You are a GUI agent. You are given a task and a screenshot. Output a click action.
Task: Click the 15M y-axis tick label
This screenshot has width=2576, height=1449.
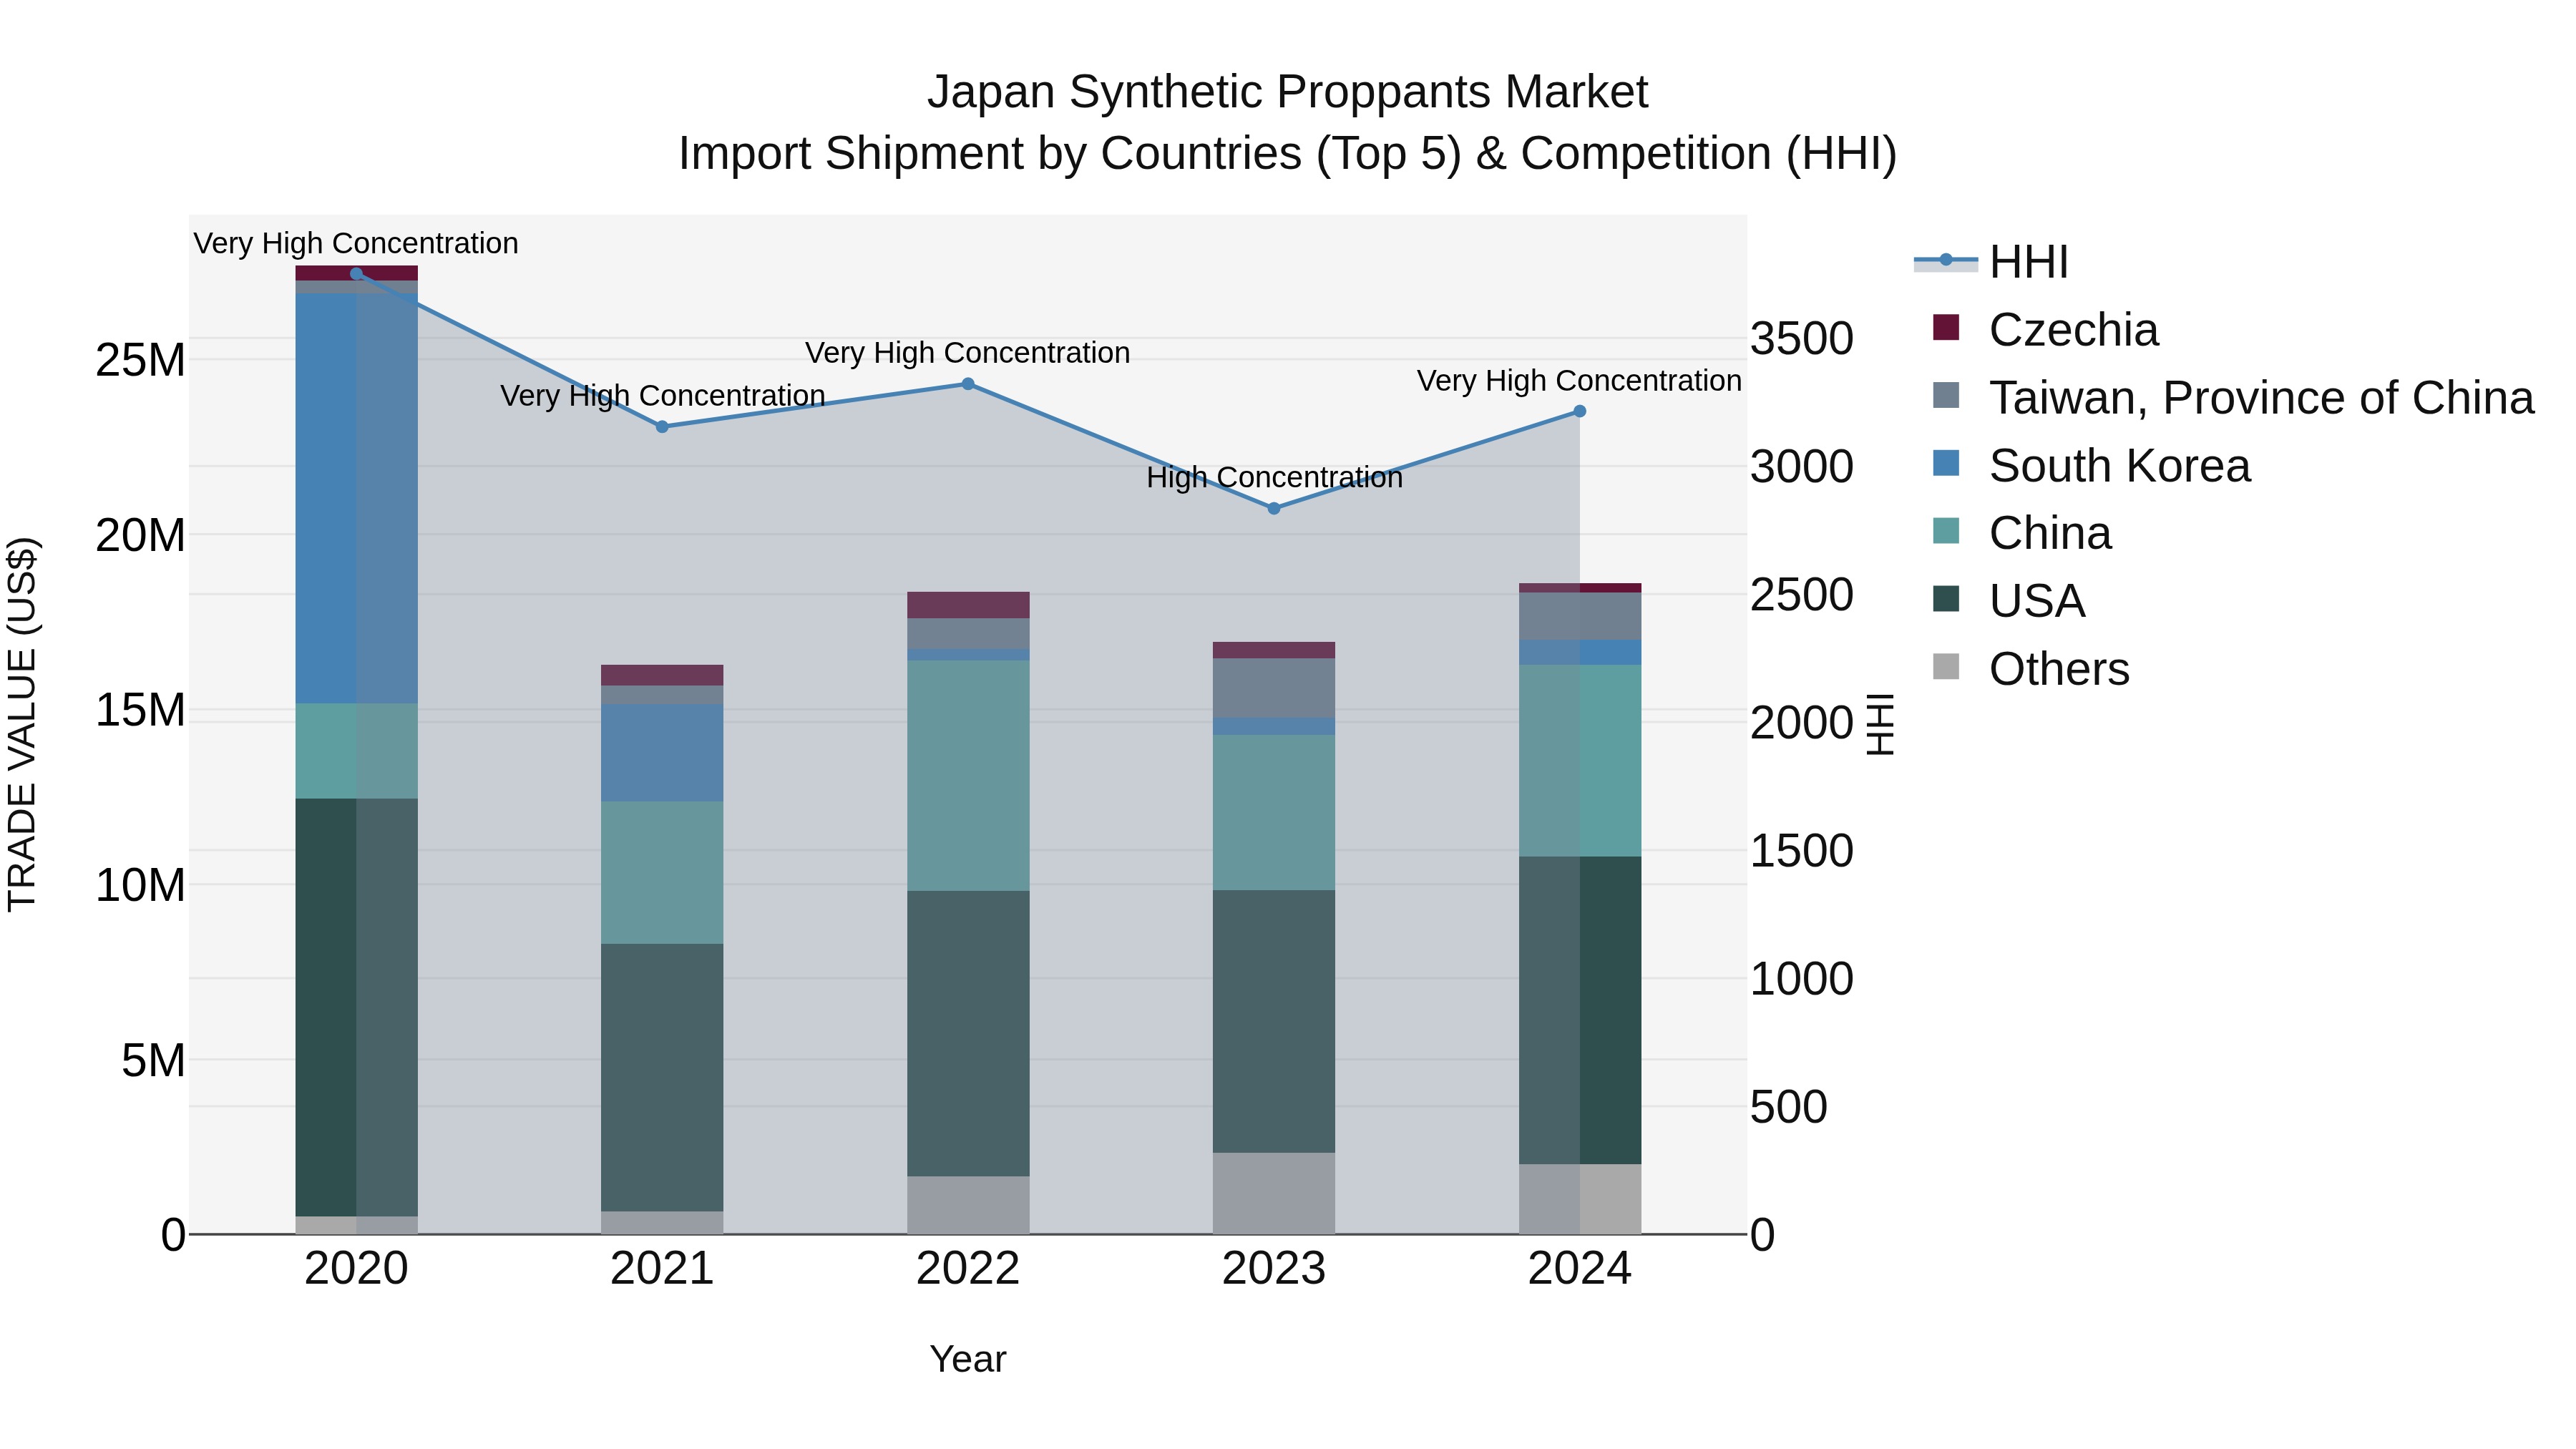coord(141,710)
